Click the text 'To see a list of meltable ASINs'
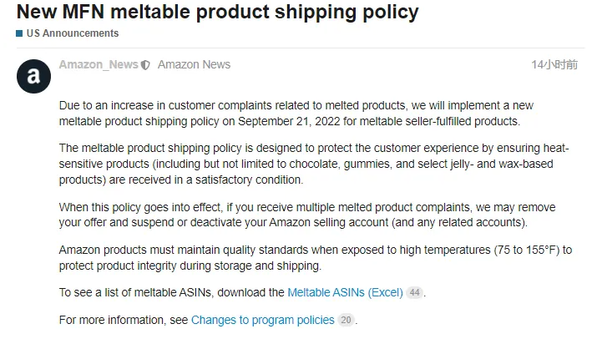Screen dimensions: 607x344 [x=135, y=292]
